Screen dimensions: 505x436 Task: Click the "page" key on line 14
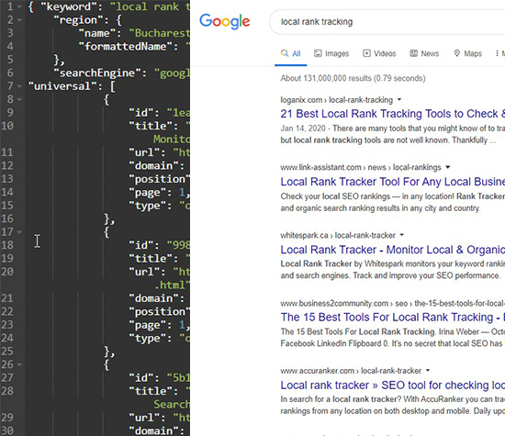(148, 192)
